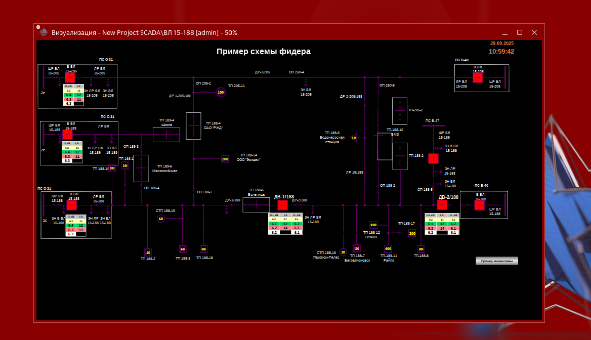Click the ТП-188-17 transformer marked 200

(x=412, y=233)
